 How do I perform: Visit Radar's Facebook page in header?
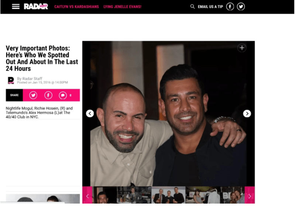230,7
